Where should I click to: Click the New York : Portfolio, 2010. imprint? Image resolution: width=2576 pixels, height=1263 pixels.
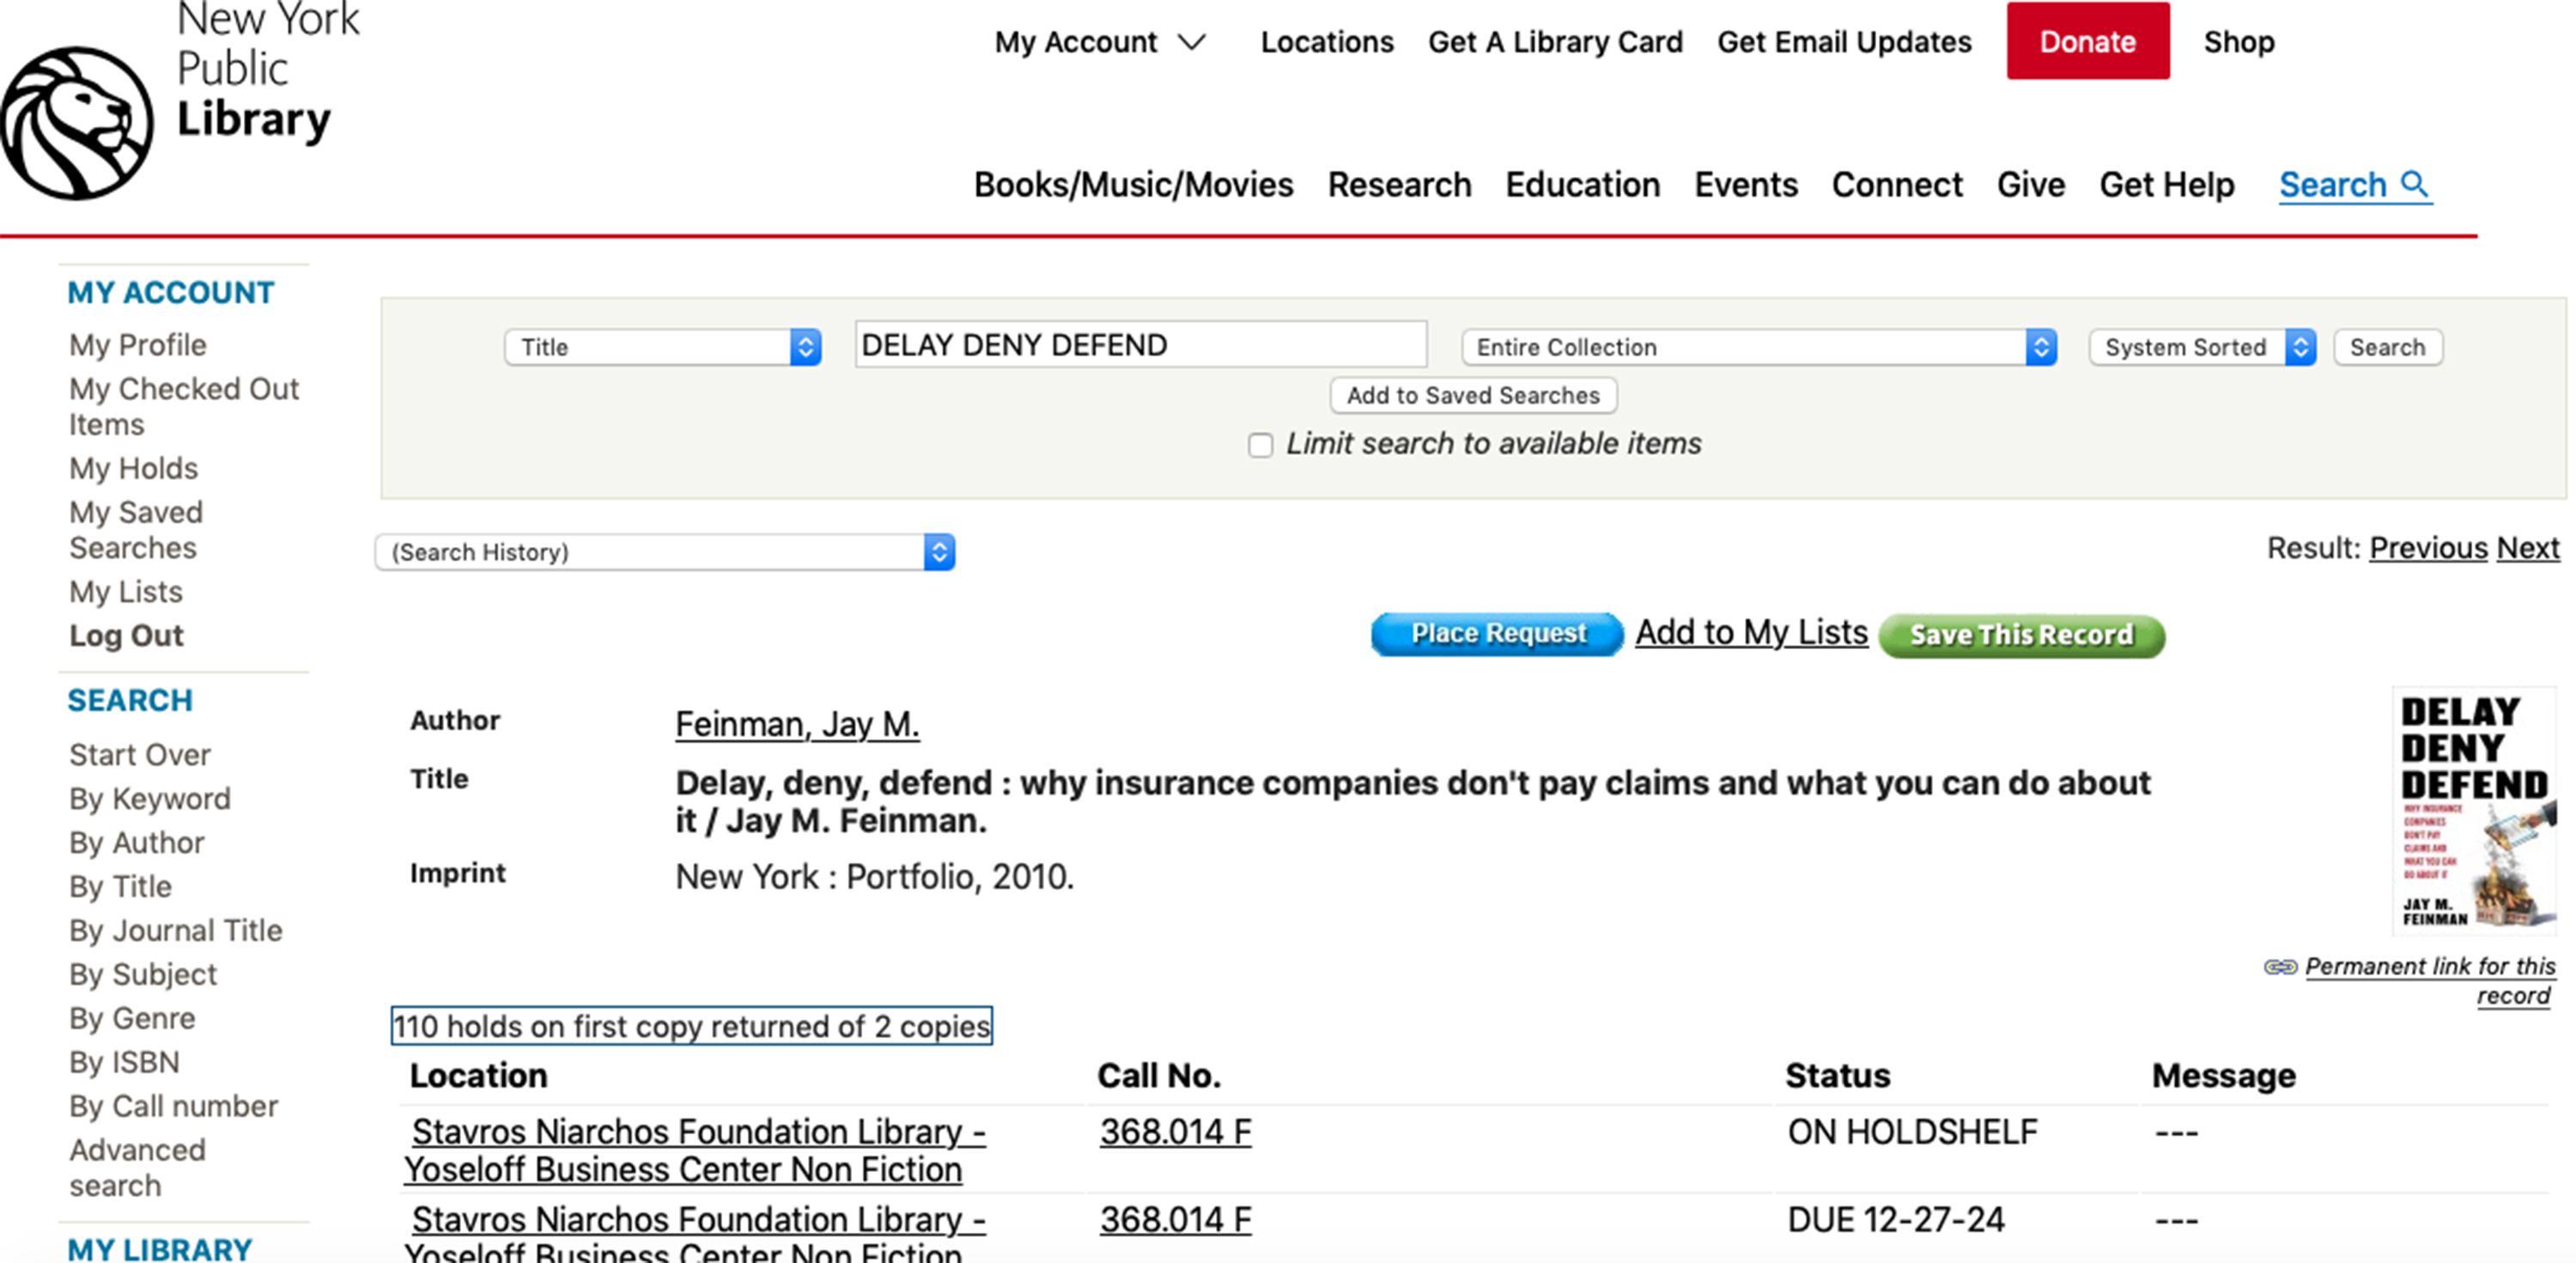[875, 877]
